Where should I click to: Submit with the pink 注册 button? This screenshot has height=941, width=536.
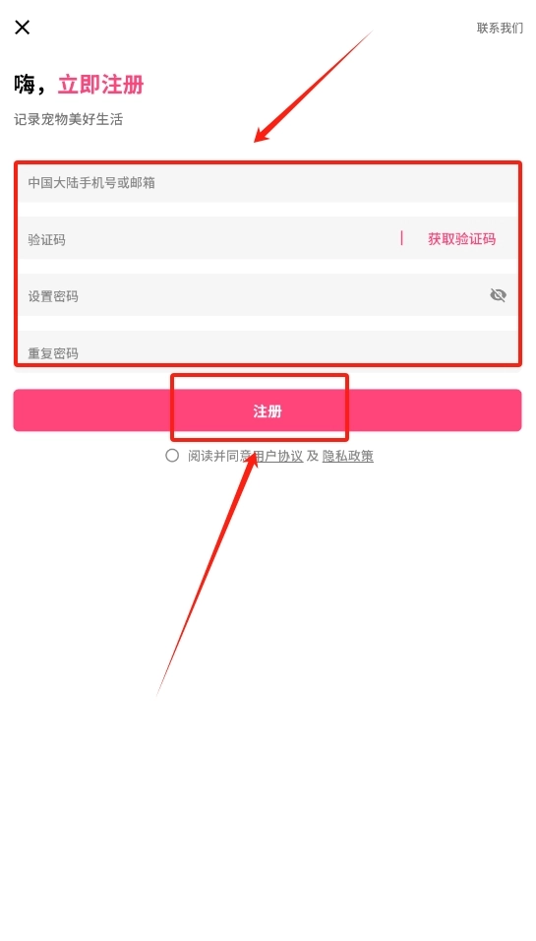tap(268, 410)
